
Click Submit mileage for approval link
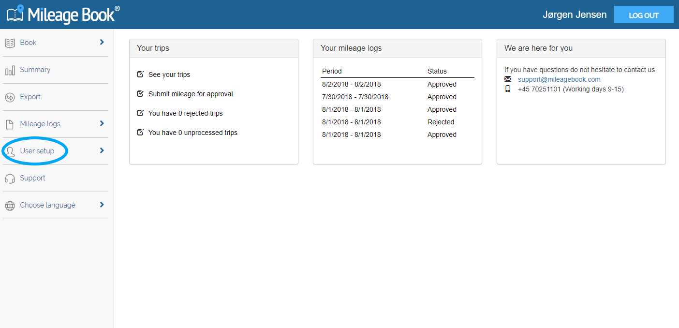(x=191, y=94)
